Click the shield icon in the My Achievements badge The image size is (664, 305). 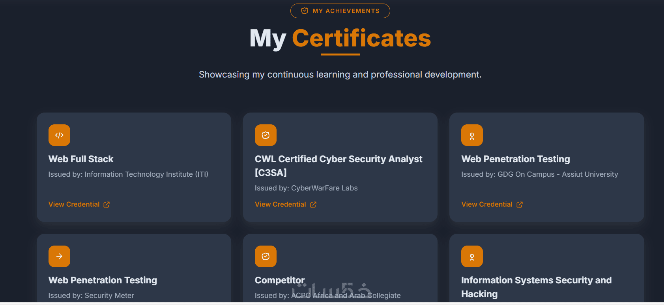click(305, 11)
